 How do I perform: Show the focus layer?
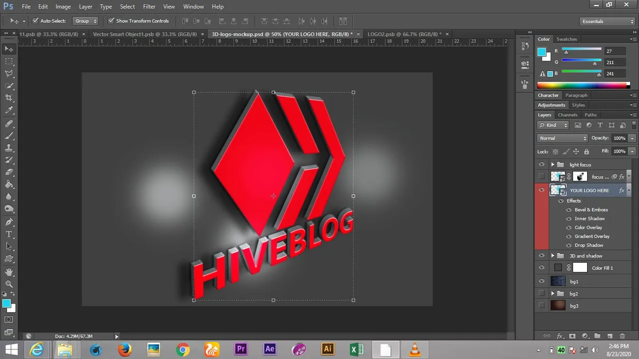click(542, 176)
